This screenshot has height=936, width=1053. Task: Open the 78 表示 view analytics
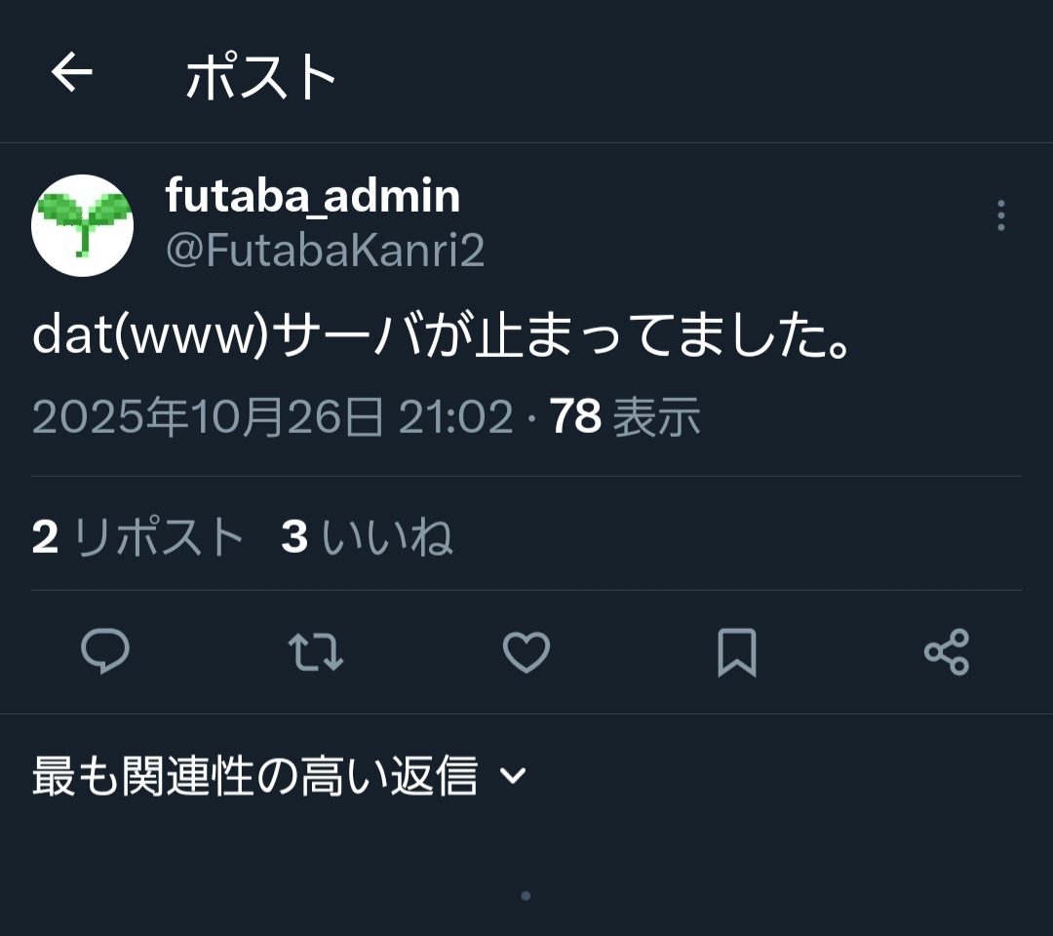625,417
